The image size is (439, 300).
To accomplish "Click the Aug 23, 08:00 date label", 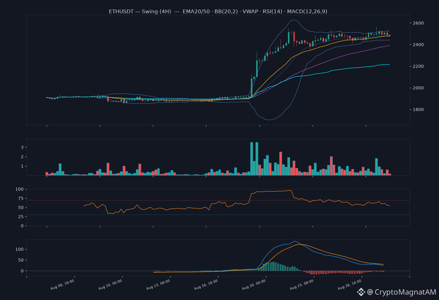I will (302, 284).
